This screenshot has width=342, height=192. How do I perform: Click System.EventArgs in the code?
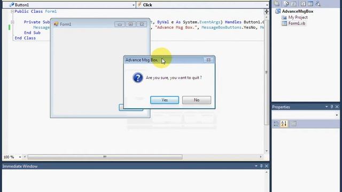pos(202,22)
